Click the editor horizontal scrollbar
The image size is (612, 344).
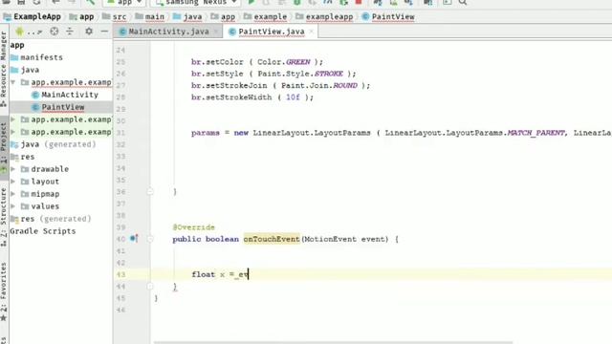[333, 342]
